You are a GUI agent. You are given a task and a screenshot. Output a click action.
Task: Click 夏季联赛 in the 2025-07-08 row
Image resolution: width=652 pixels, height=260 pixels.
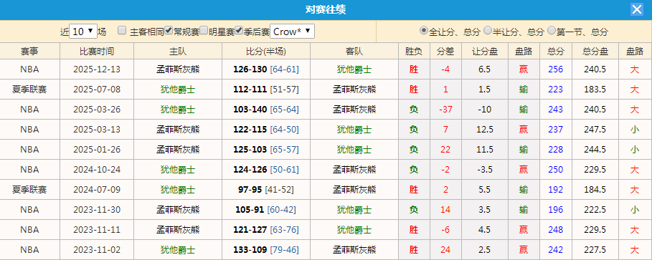click(29, 90)
